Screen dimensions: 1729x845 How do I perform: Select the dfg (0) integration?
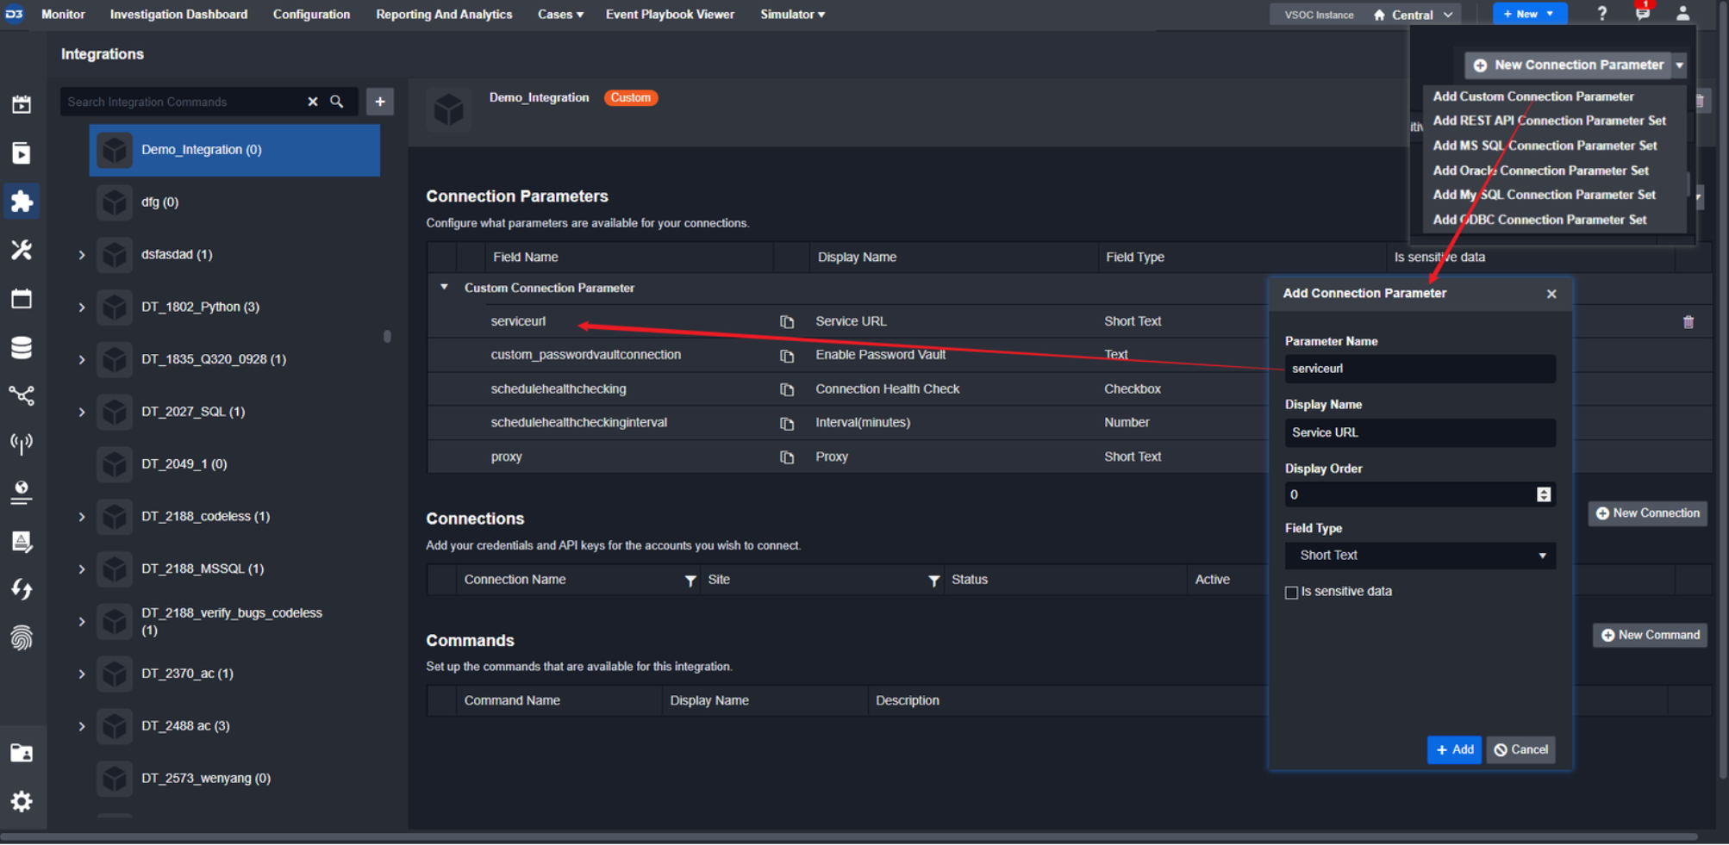[159, 202]
